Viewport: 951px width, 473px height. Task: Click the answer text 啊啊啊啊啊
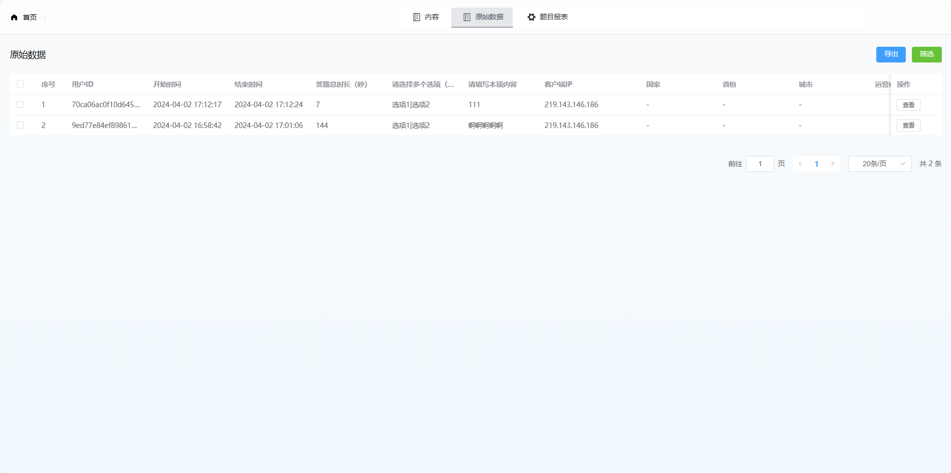pos(485,125)
